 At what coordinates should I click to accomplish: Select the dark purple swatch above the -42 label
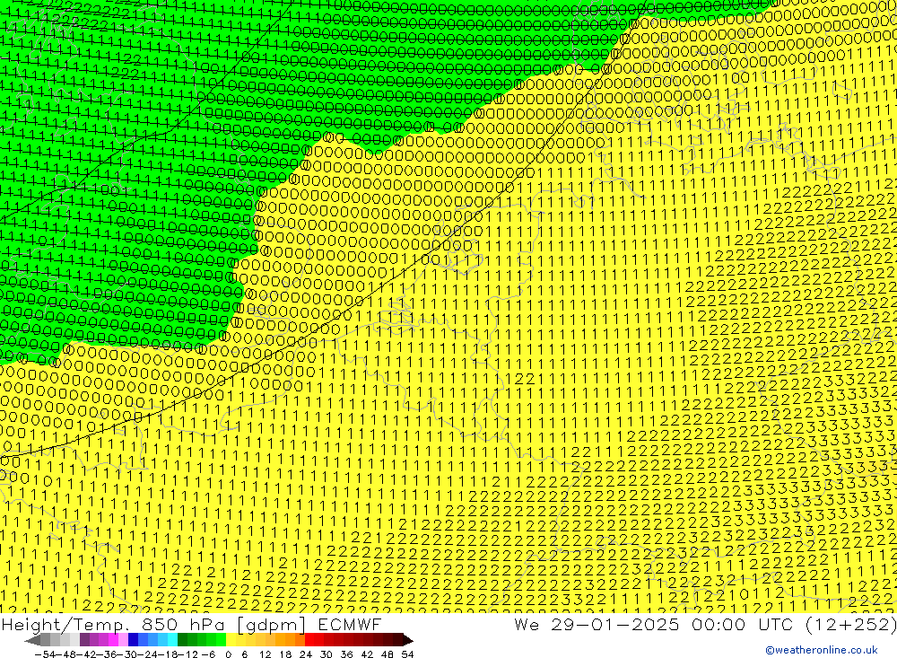coord(84,640)
